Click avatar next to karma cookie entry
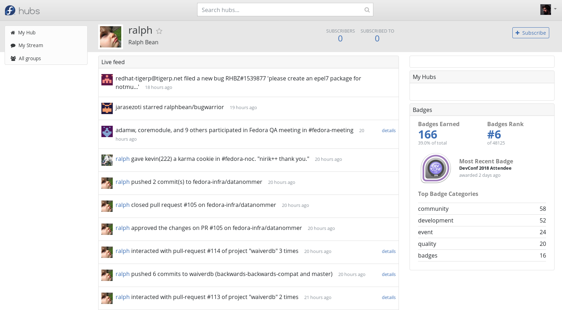Screen dimensions: 562x310 (107, 160)
